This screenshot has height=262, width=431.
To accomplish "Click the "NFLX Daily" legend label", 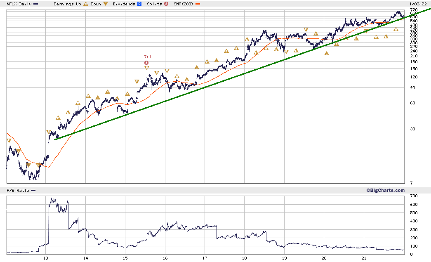I will pyautogui.click(x=19, y=4).
